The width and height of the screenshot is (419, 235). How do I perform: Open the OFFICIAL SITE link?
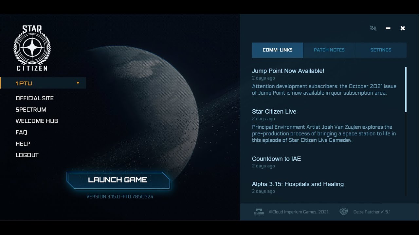(35, 98)
